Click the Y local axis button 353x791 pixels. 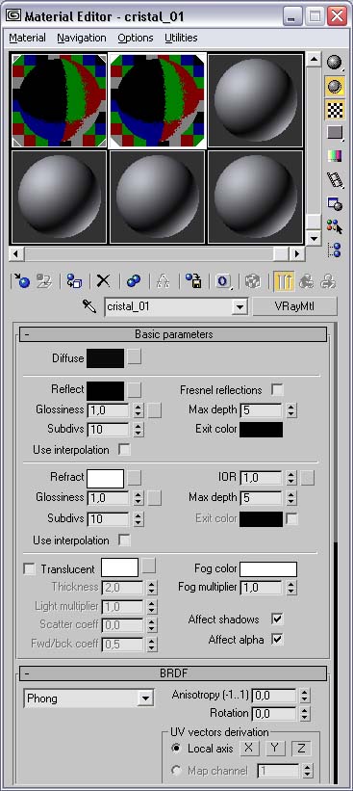click(274, 748)
